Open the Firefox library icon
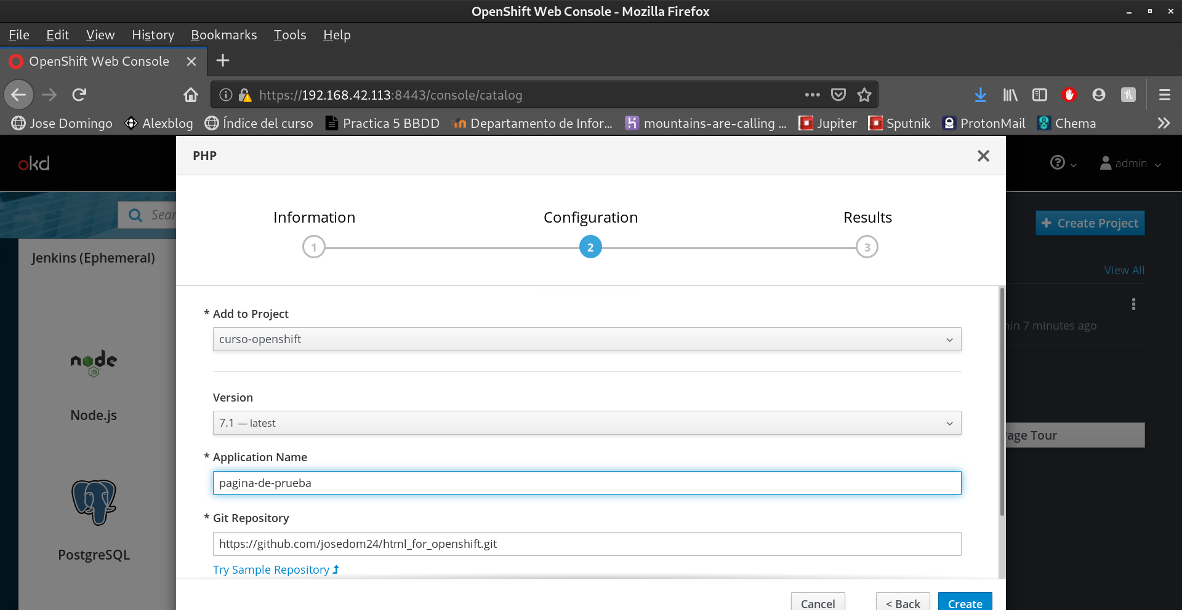The height and width of the screenshot is (610, 1182). 1010,95
